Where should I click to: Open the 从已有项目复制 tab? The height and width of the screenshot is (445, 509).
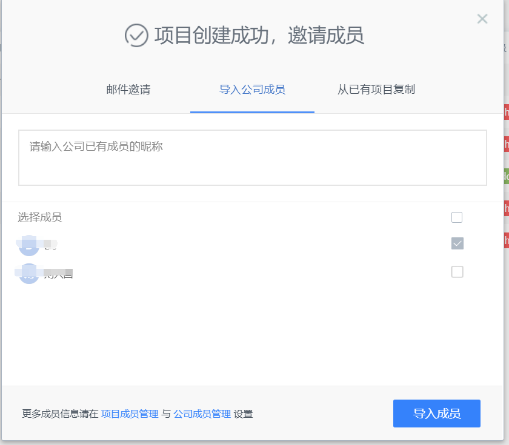tap(376, 89)
